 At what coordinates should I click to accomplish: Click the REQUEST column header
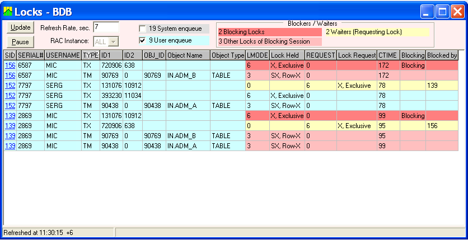pyautogui.click(x=321, y=55)
